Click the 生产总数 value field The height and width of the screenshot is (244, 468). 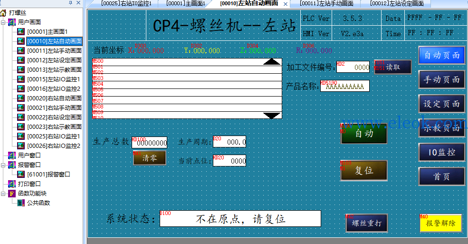pyautogui.click(x=150, y=143)
